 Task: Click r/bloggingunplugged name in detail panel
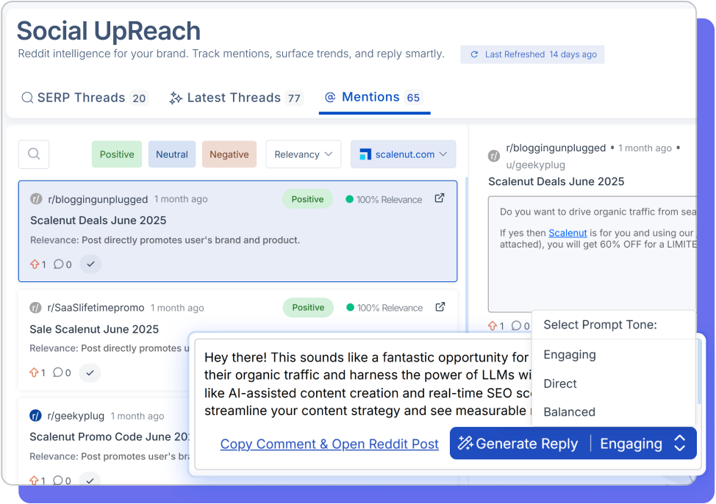click(x=556, y=148)
